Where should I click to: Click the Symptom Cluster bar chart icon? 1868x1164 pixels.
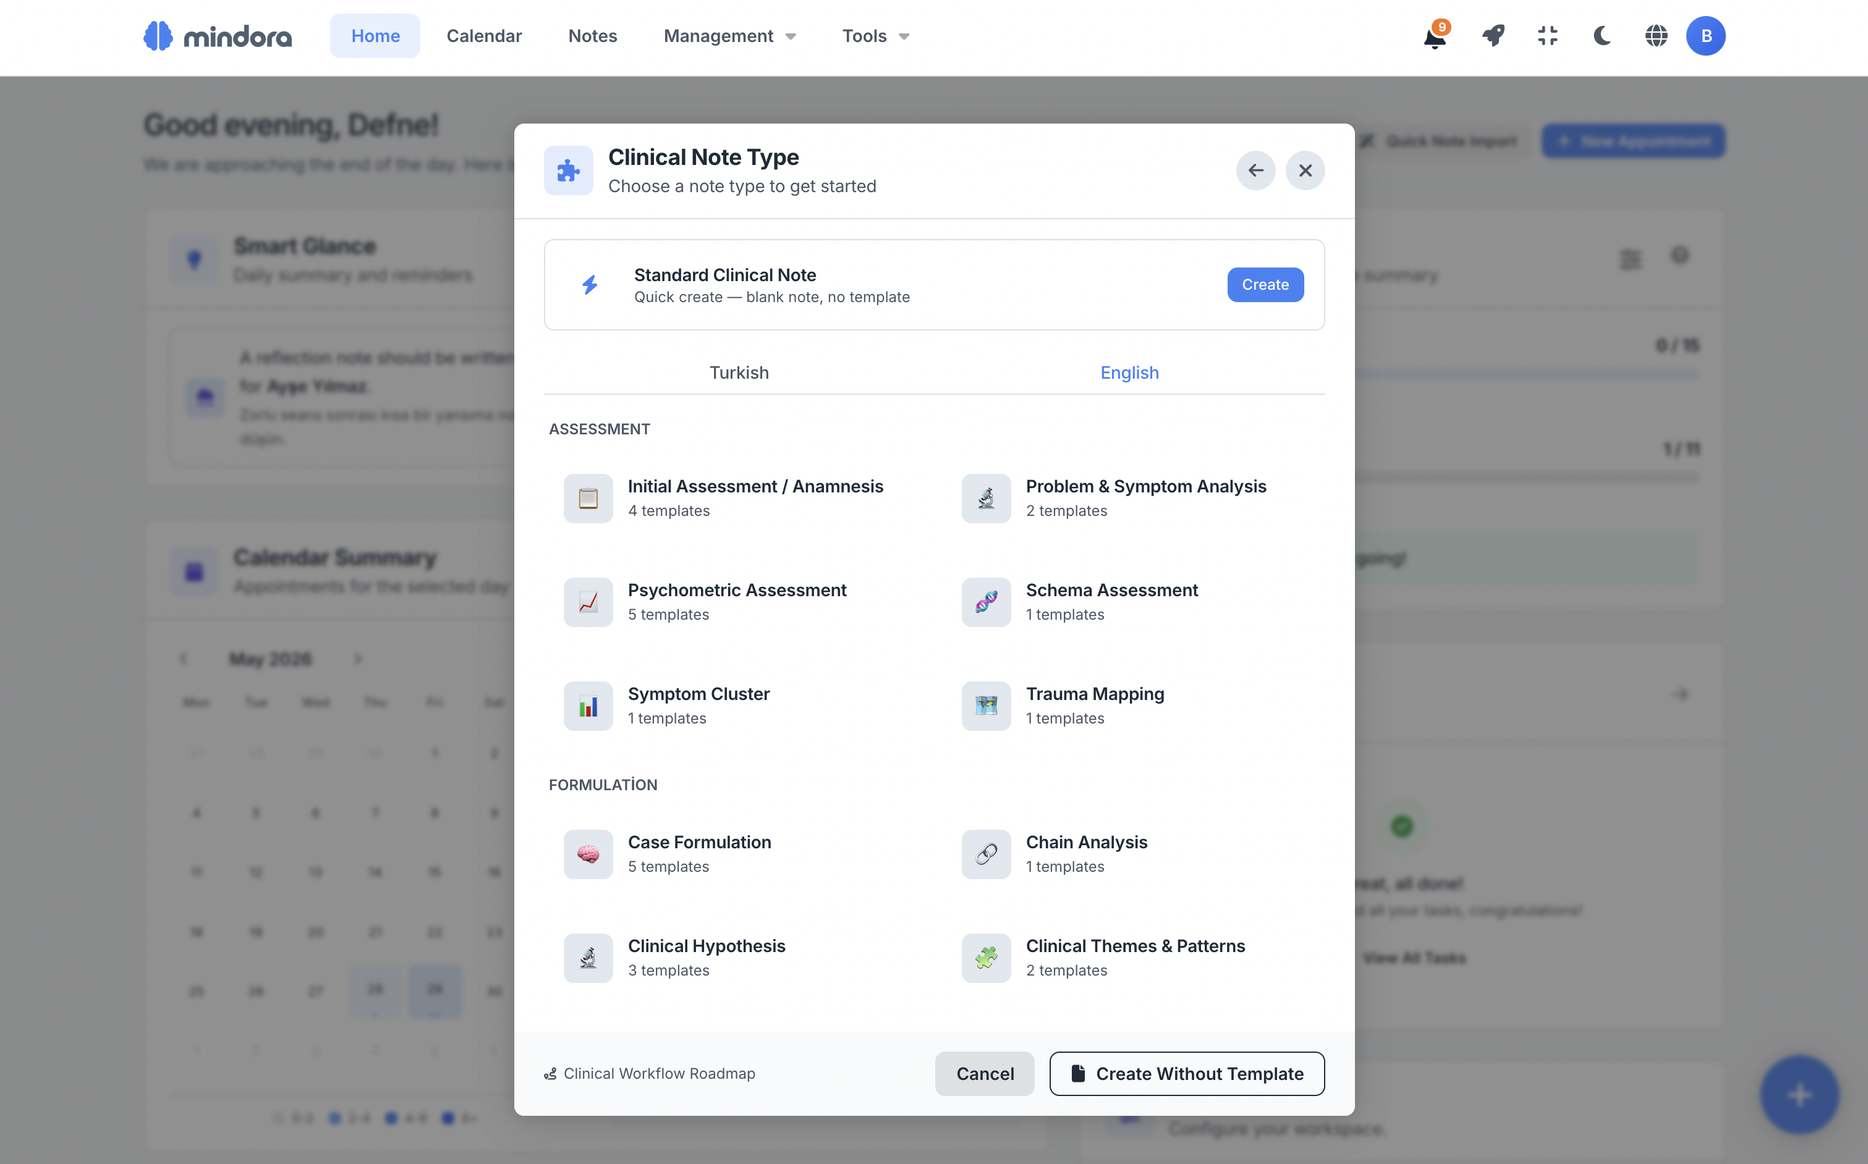(588, 706)
